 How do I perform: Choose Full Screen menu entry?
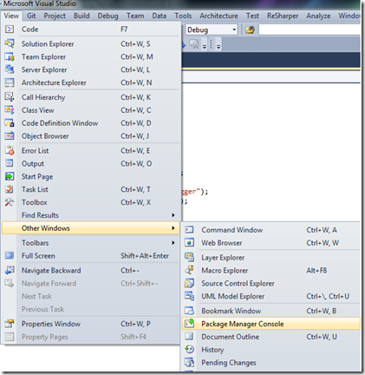click(91, 256)
